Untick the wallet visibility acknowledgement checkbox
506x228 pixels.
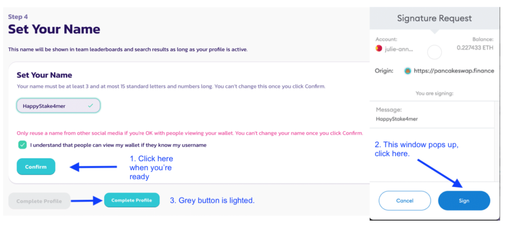22,145
